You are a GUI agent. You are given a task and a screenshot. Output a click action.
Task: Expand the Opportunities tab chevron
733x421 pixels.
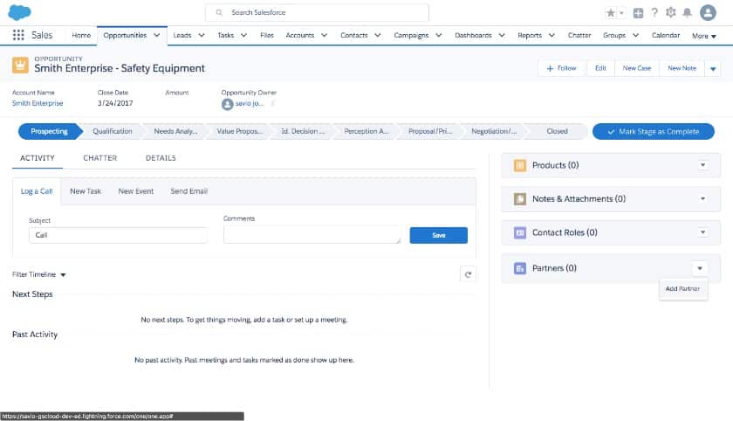coord(157,35)
